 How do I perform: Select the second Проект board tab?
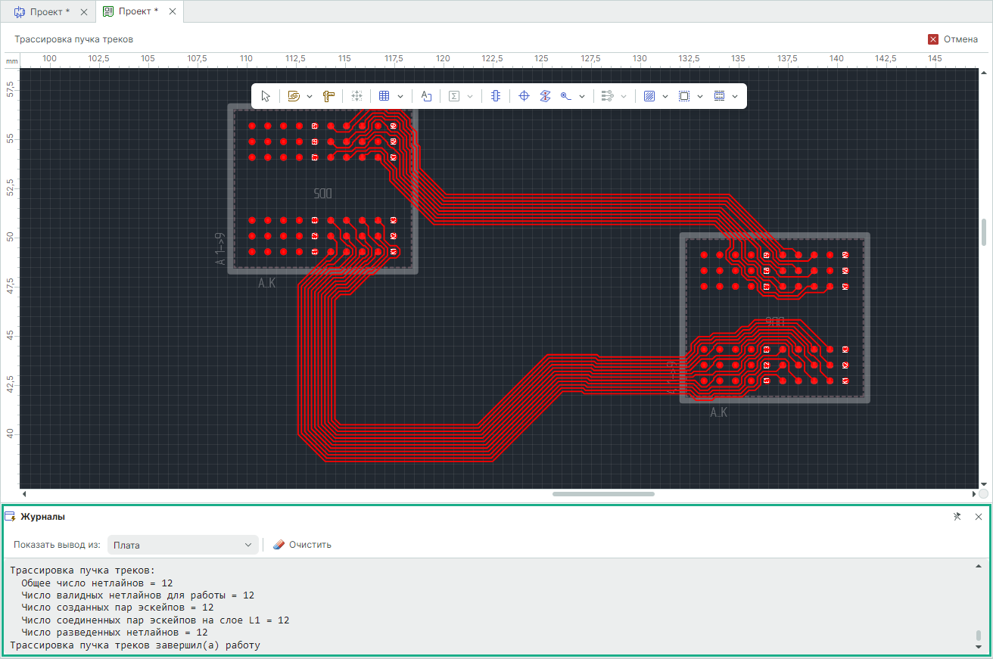139,11
